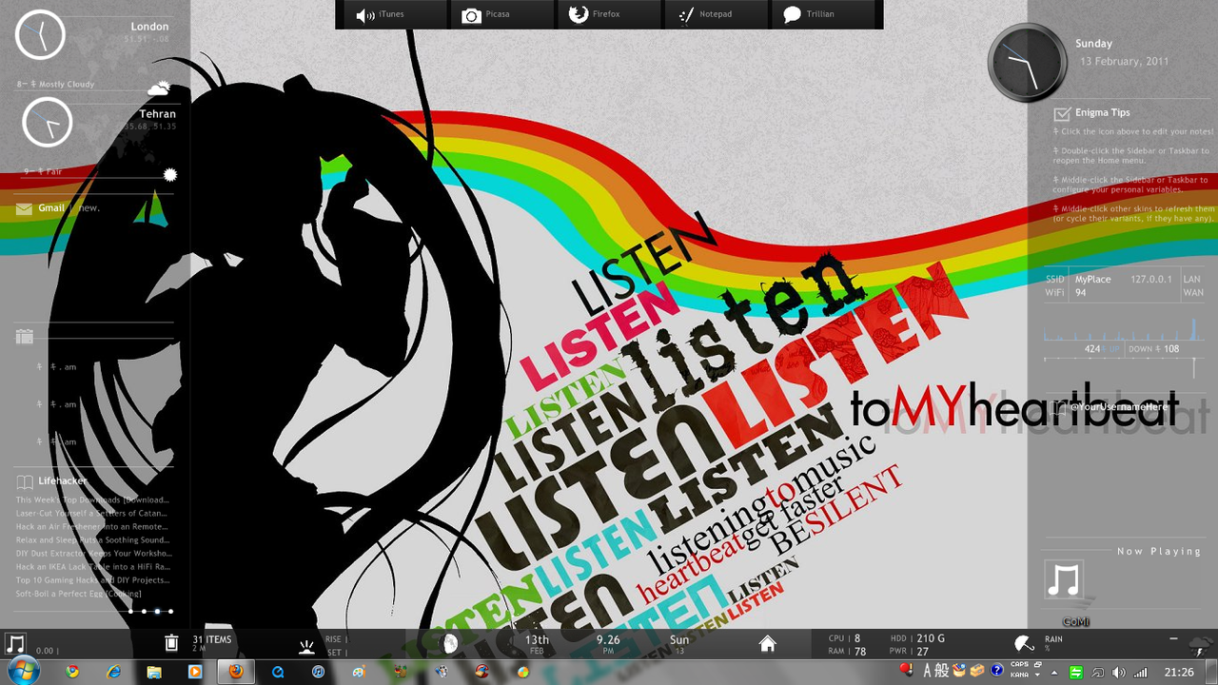Image resolution: width=1218 pixels, height=685 pixels.
Task: Click the calendar icon in left sidebar
Action: click(25, 336)
